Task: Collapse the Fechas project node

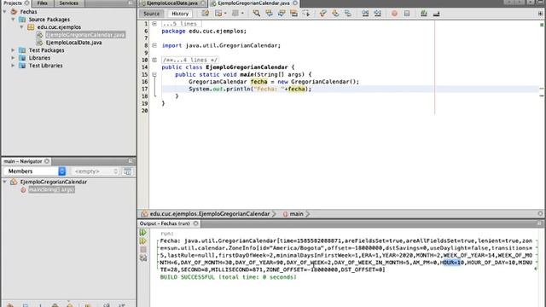Action: 5,12
